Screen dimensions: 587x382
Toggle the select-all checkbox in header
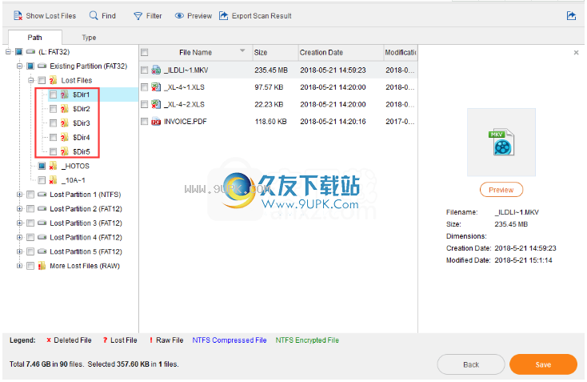[x=144, y=53]
